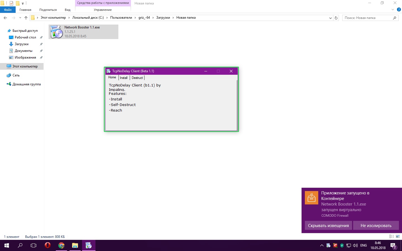Open the Поделиться ribbon tab

[x=48, y=10]
